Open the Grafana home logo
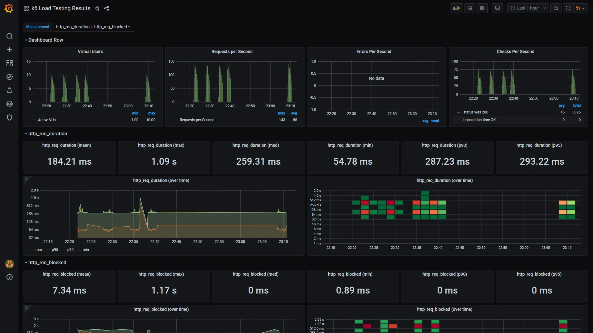The height and width of the screenshot is (333, 593). 9,8
